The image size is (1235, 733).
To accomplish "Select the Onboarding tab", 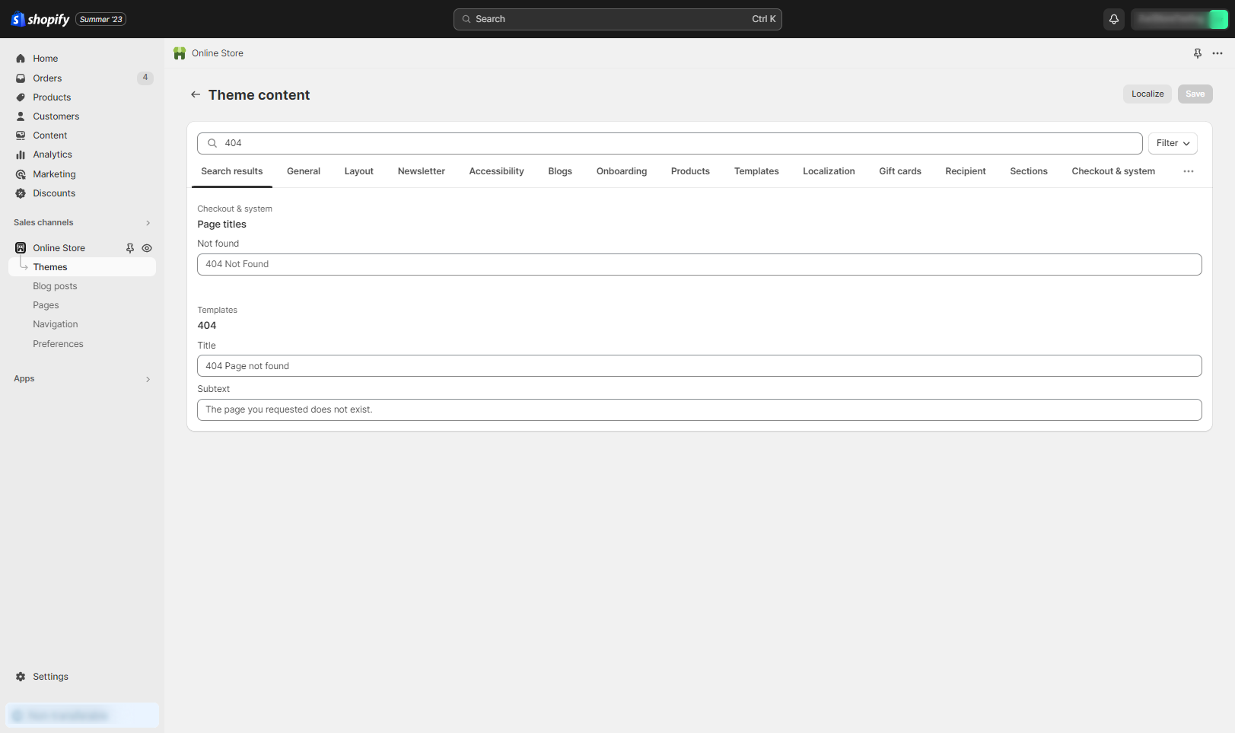I will click(x=622, y=171).
